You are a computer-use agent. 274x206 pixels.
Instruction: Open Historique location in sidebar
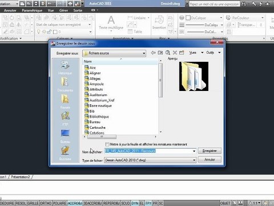pos(65,68)
